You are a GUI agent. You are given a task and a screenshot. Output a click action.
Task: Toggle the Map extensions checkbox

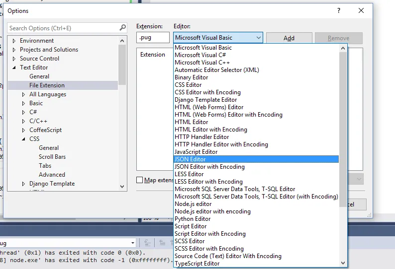point(140,180)
